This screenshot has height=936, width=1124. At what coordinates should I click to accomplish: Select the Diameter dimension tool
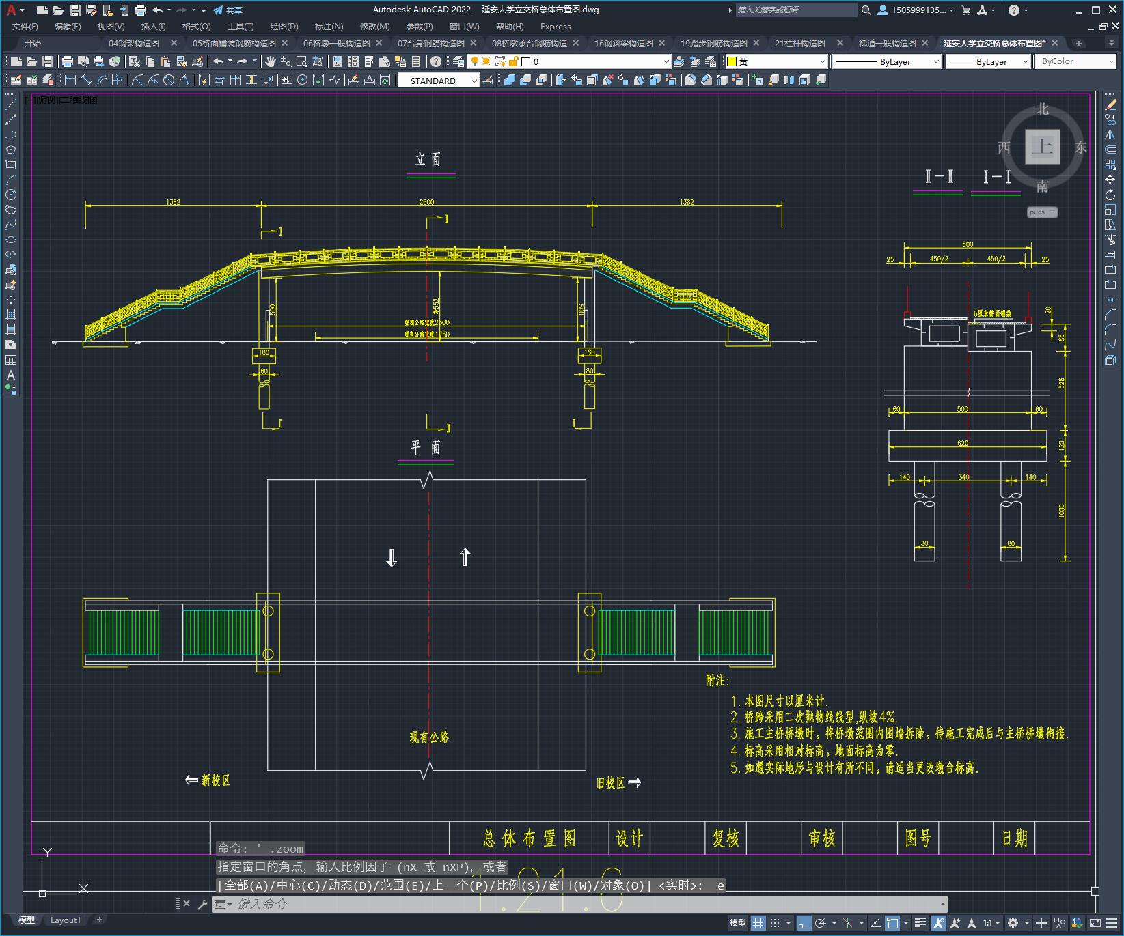pos(169,80)
